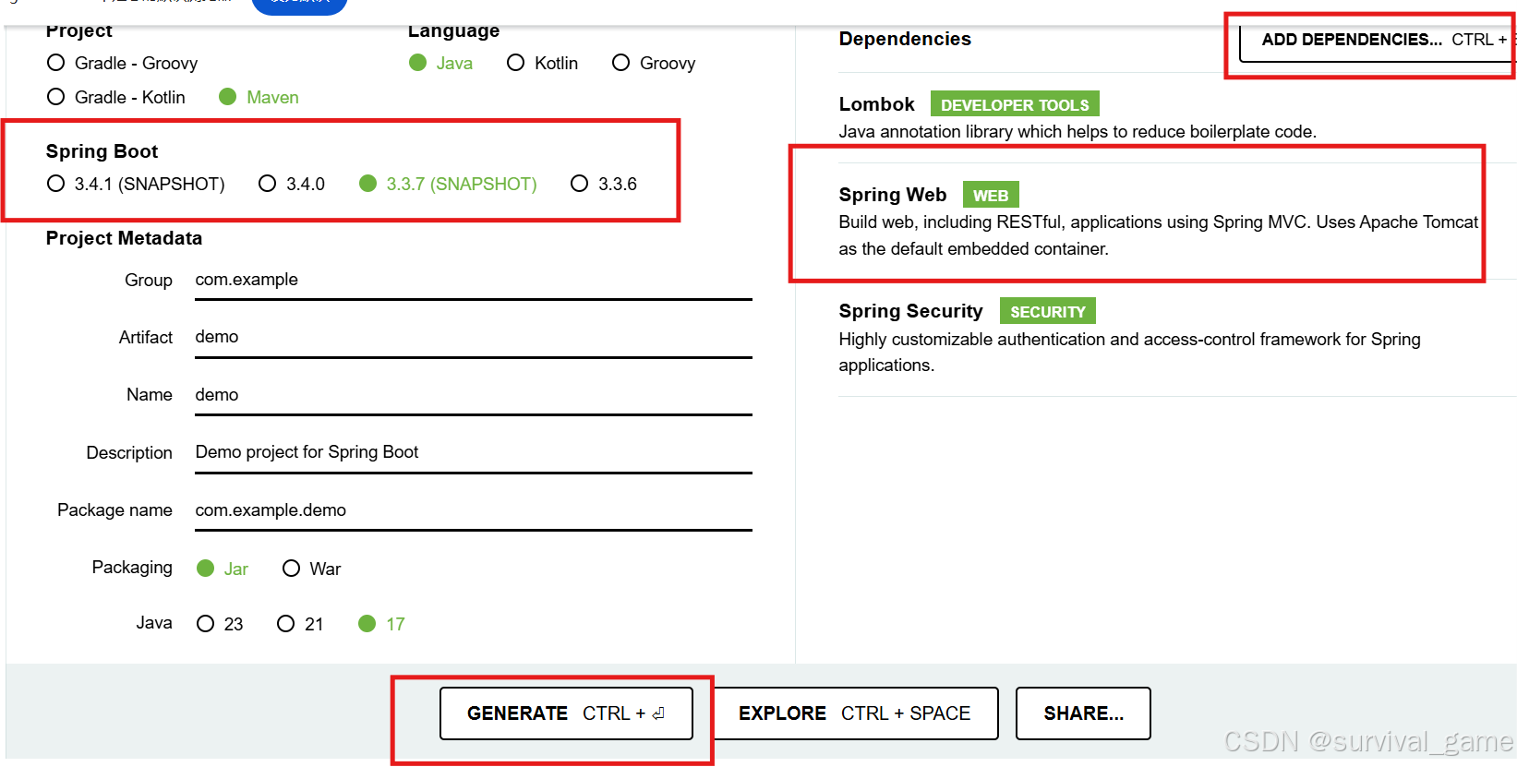Explore the generated project
1517x767 pixels.
coord(854,713)
